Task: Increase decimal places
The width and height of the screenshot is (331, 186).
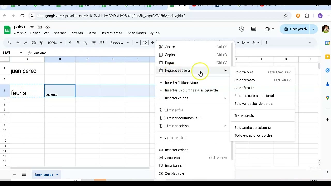Action: [94, 42]
